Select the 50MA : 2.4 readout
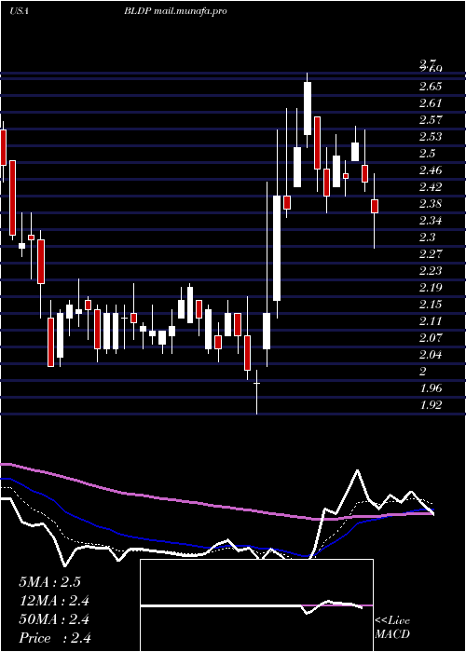The image size is (466, 652). [54, 619]
